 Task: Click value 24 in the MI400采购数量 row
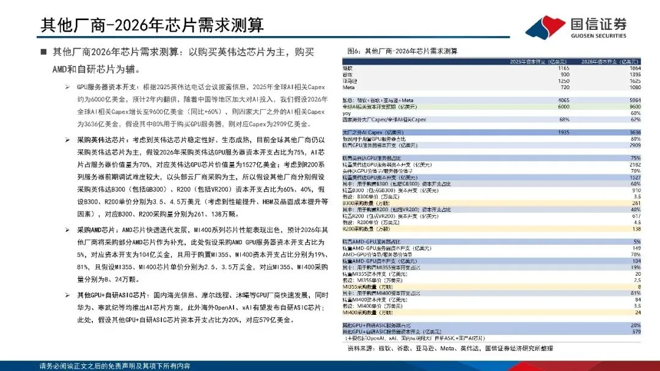637,312
